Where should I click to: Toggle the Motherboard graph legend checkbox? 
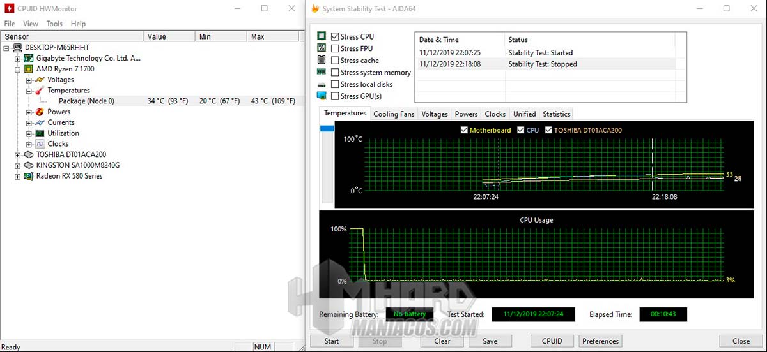pyautogui.click(x=464, y=130)
